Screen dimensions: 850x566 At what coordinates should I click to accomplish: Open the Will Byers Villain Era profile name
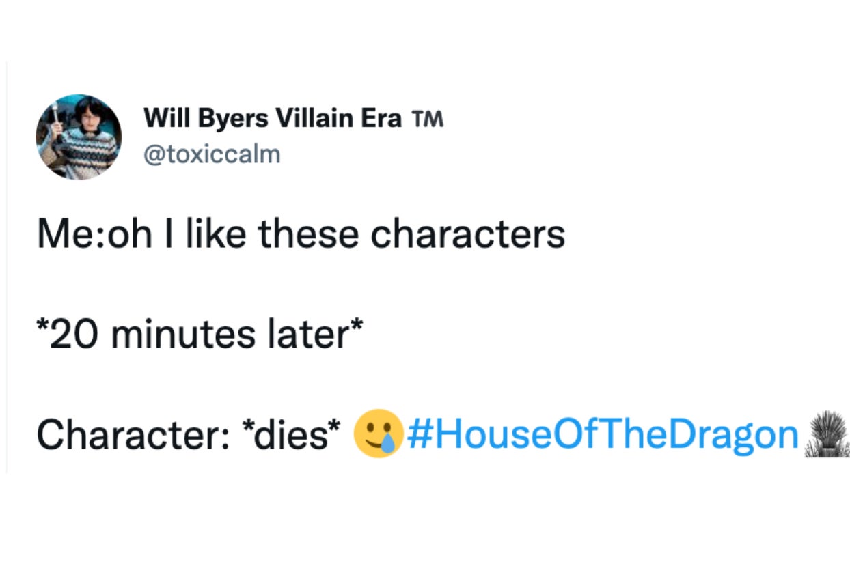pos(273,119)
